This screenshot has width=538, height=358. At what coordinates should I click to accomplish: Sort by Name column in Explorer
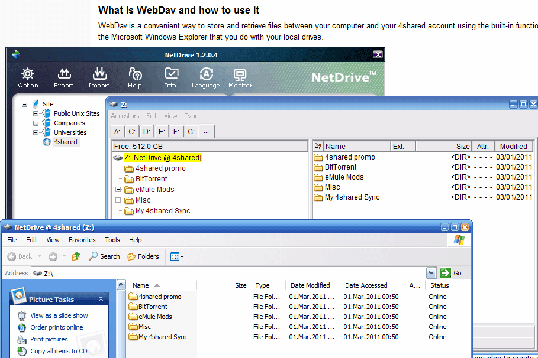pyautogui.click(x=162, y=285)
